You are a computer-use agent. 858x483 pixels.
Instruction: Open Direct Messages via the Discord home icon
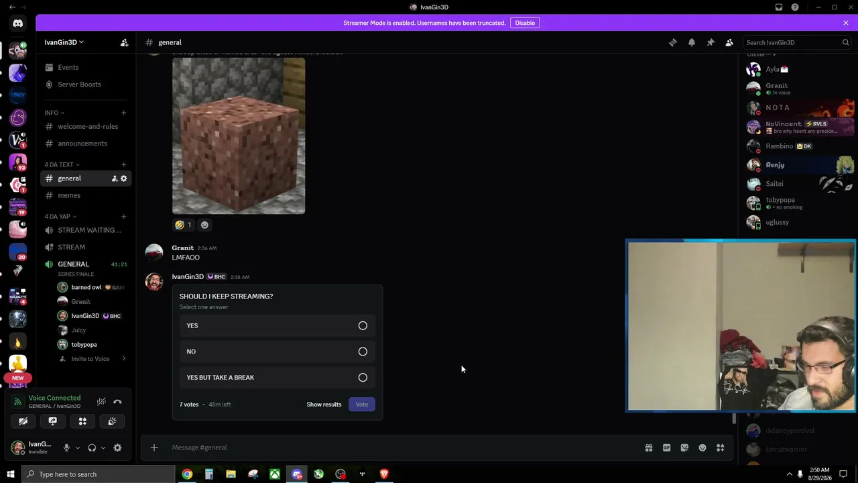tap(17, 23)
